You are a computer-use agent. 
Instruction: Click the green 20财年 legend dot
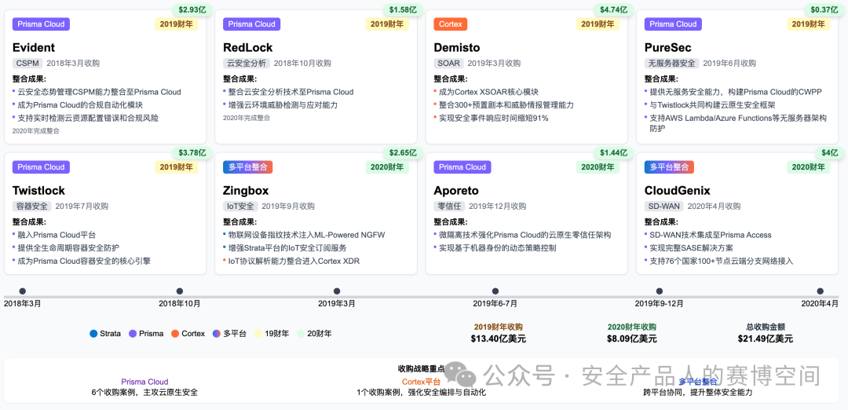click(x=300, y=334)
